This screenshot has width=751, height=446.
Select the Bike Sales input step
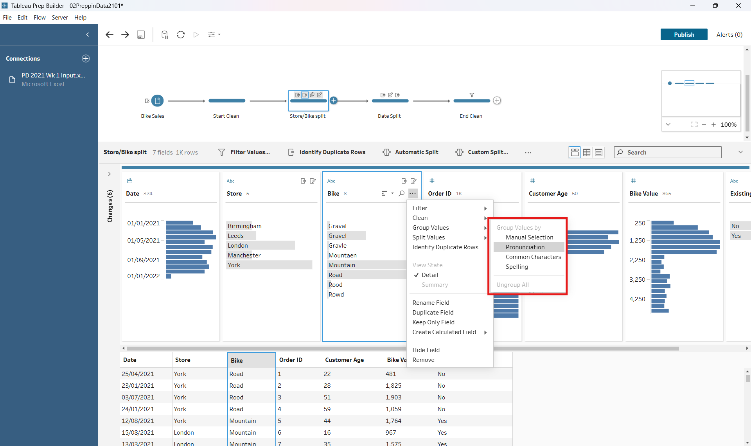[157, 101]
